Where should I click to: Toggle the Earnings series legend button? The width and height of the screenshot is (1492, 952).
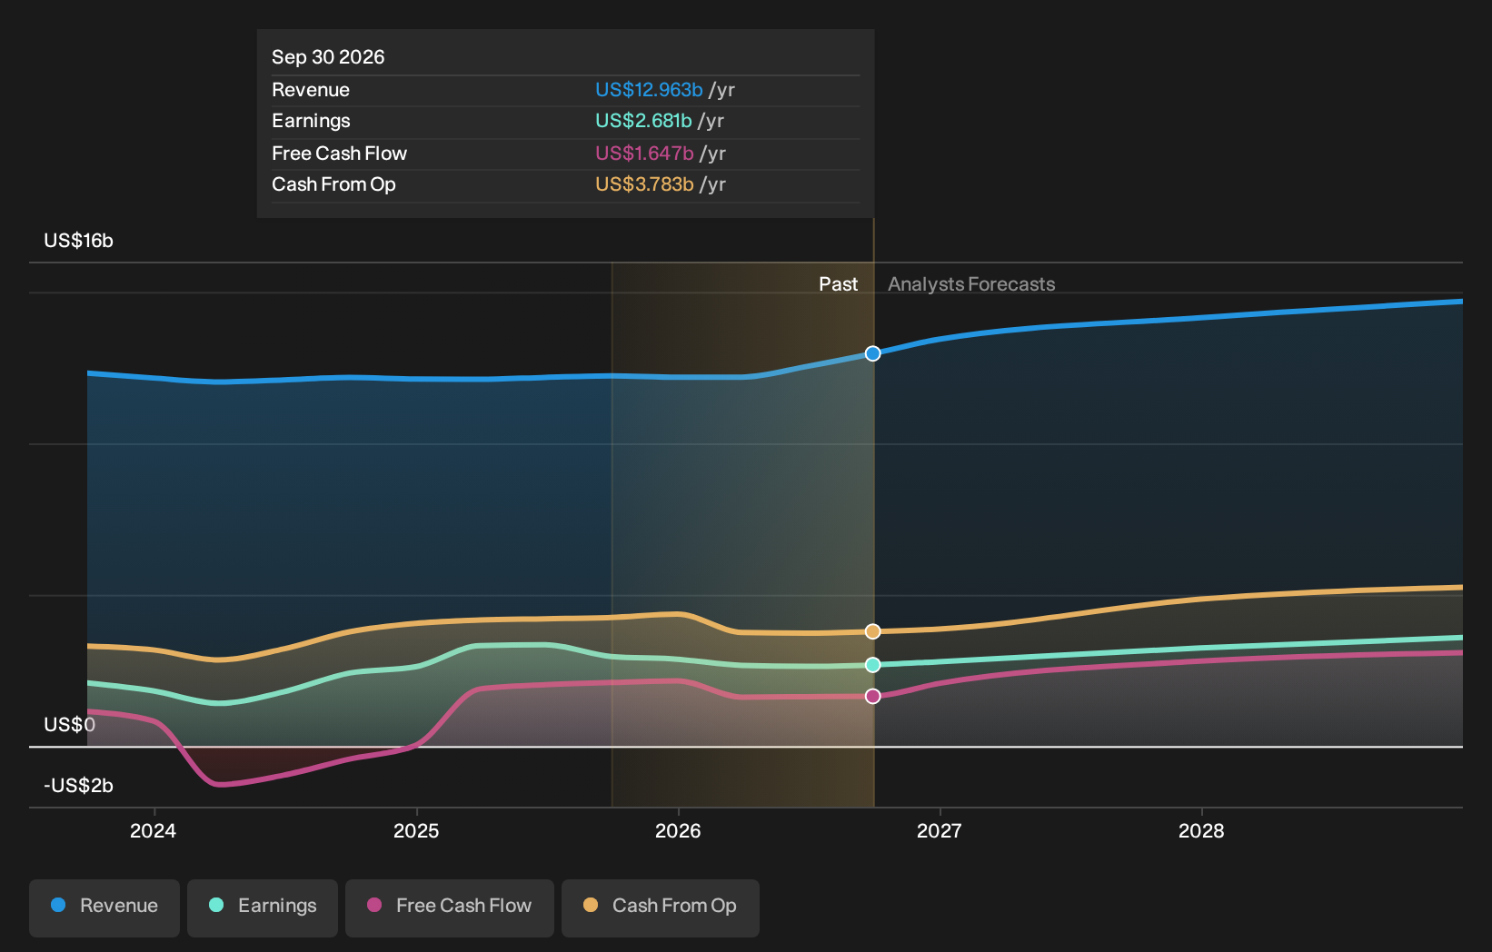pyautogui.click(x=263, y=907)
